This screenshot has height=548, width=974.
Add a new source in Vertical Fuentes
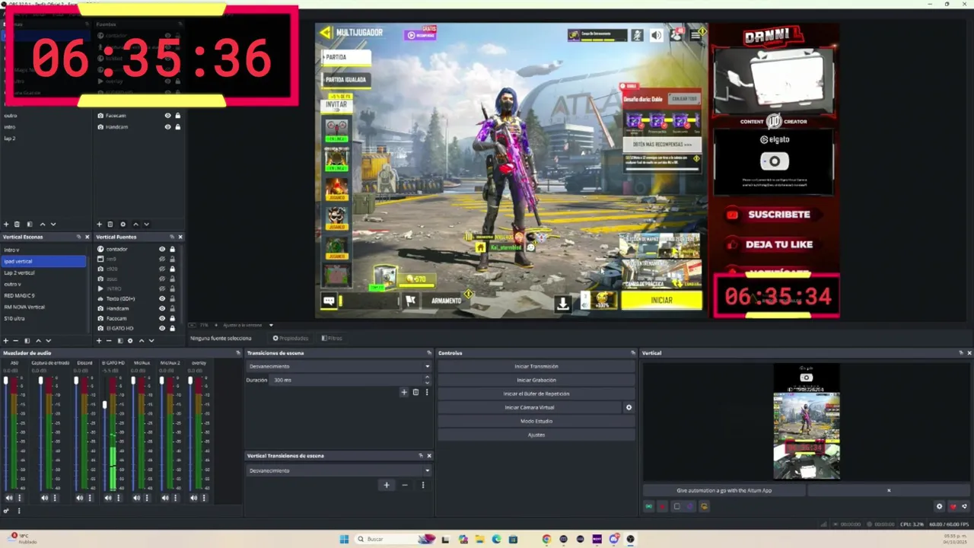tap(99, 340)
